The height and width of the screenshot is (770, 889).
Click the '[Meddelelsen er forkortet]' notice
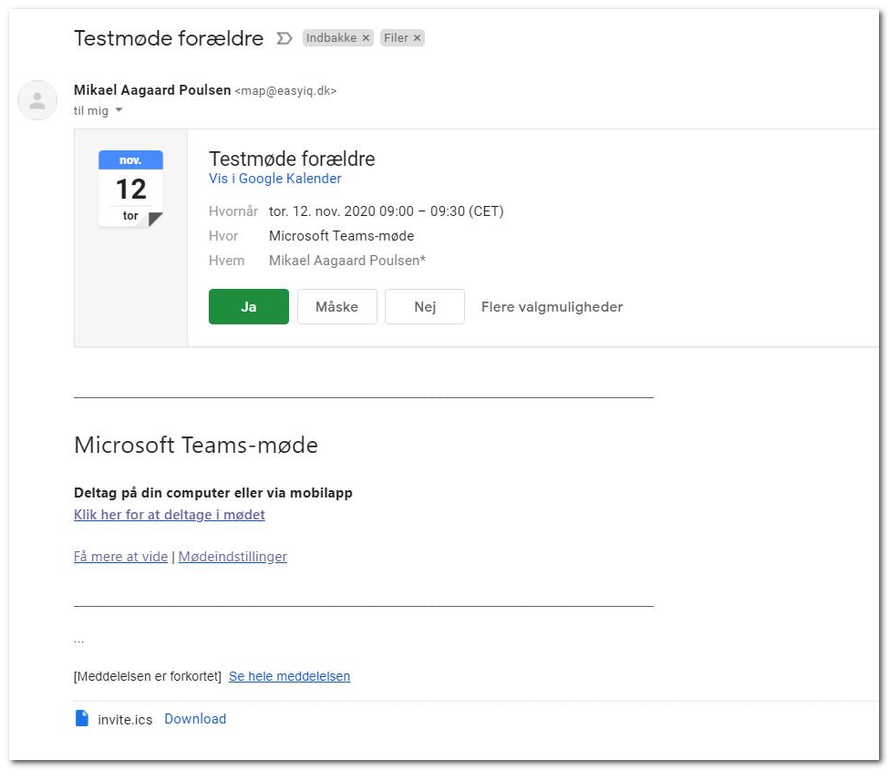point(148,676)
